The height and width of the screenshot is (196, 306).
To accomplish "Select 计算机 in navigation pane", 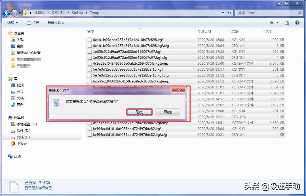I will coord(19,117).
